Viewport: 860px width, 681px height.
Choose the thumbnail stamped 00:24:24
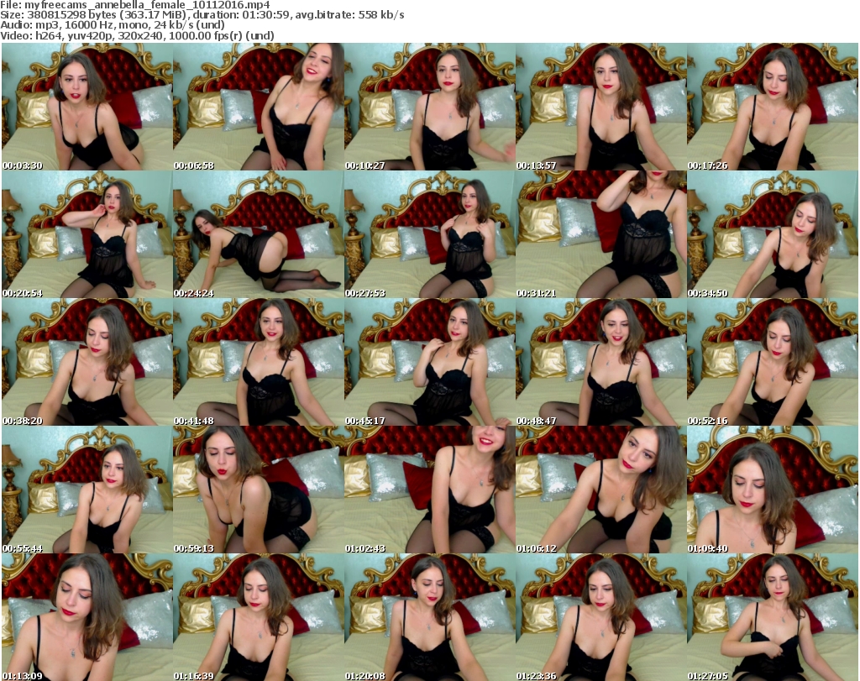pos(259,234)
